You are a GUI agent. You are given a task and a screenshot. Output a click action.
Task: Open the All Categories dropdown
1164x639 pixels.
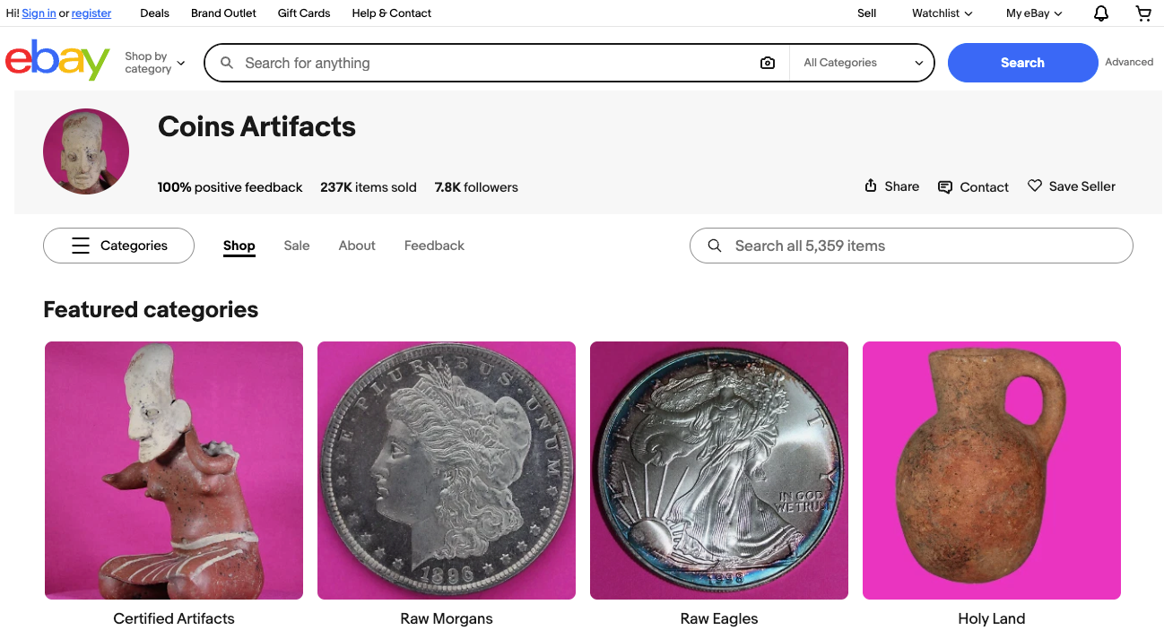[x=861, y=63]
